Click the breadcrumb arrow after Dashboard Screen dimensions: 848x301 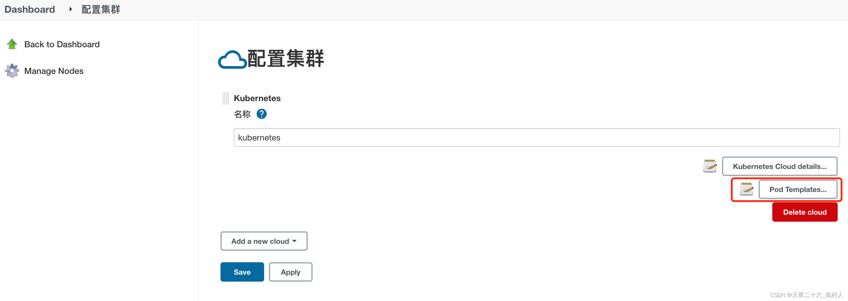(x=70, y=9)
